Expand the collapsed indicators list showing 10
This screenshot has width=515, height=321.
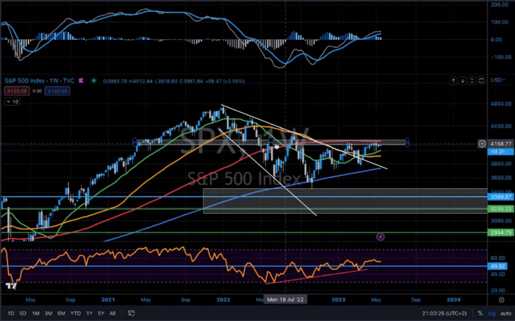click(12, 102)
